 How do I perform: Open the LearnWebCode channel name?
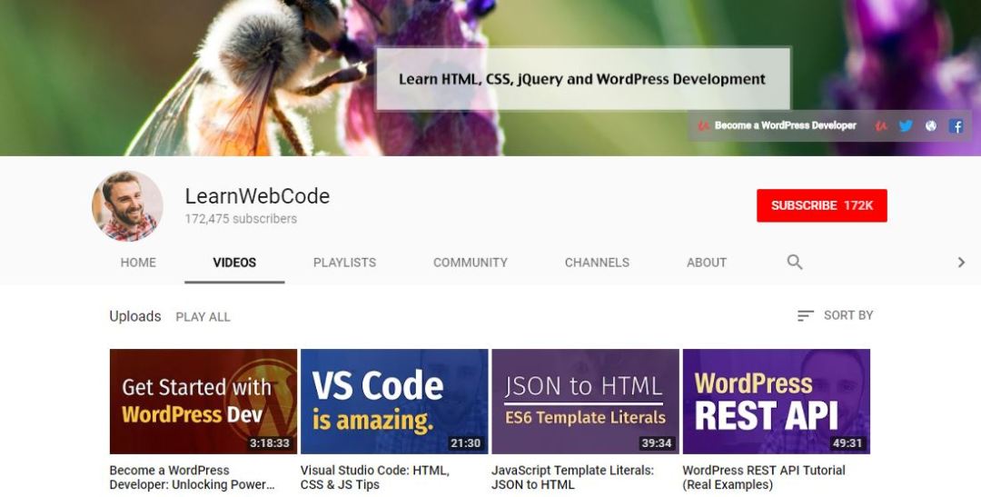coord(257,196)
